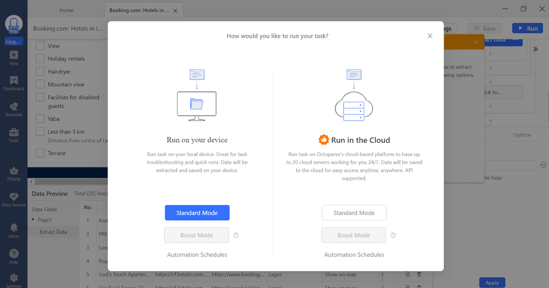Check the Mountain view checkbox
The height and width of the screenshot is (288, 549).
tap(40, 84)
